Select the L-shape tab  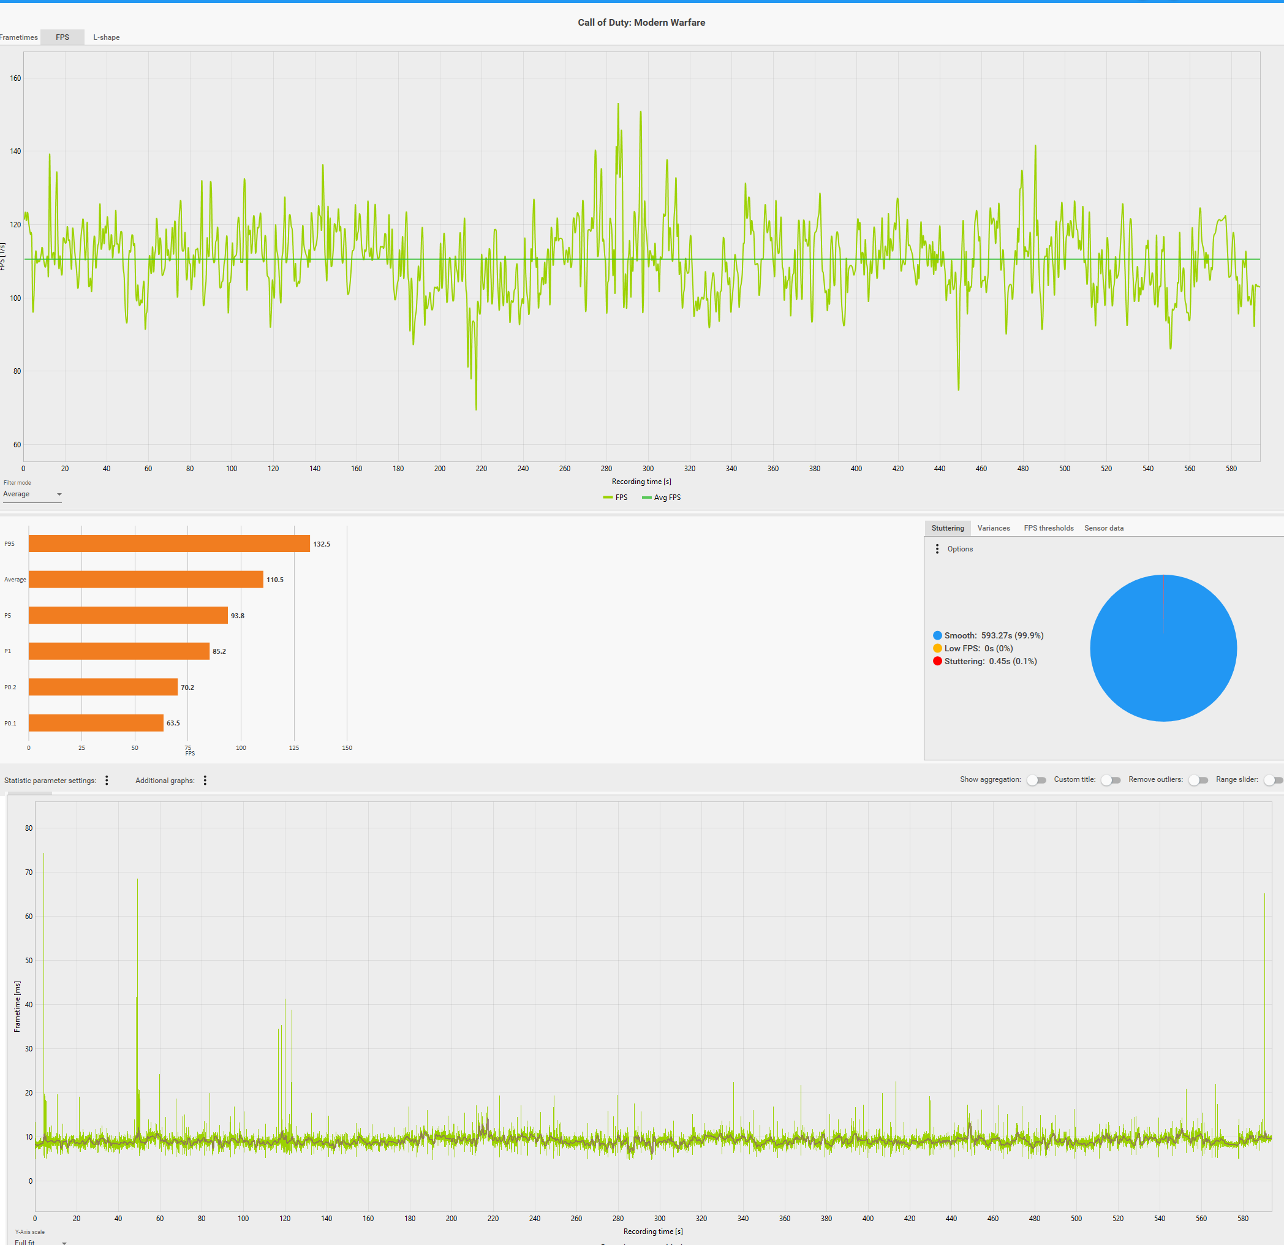pyautogui.click(x=106, y=37)
